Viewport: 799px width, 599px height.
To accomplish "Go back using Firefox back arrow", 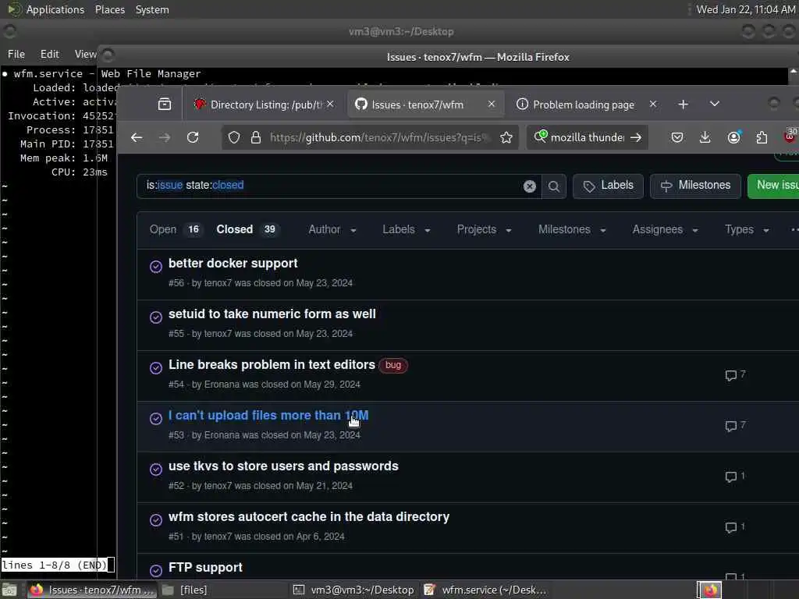I will click(x=137, y=137).
